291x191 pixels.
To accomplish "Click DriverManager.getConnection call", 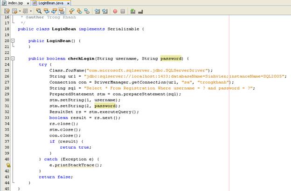I will [x=130, y=82].
